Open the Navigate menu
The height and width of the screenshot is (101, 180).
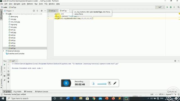(17, 4)
